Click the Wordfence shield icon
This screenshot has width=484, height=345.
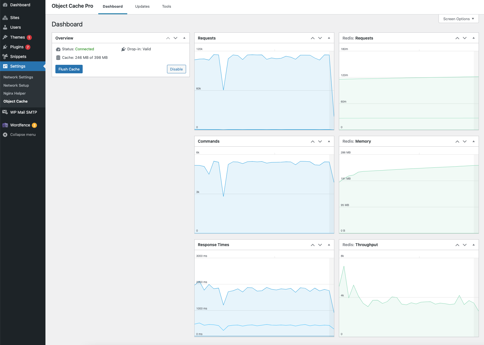(5, 125)
